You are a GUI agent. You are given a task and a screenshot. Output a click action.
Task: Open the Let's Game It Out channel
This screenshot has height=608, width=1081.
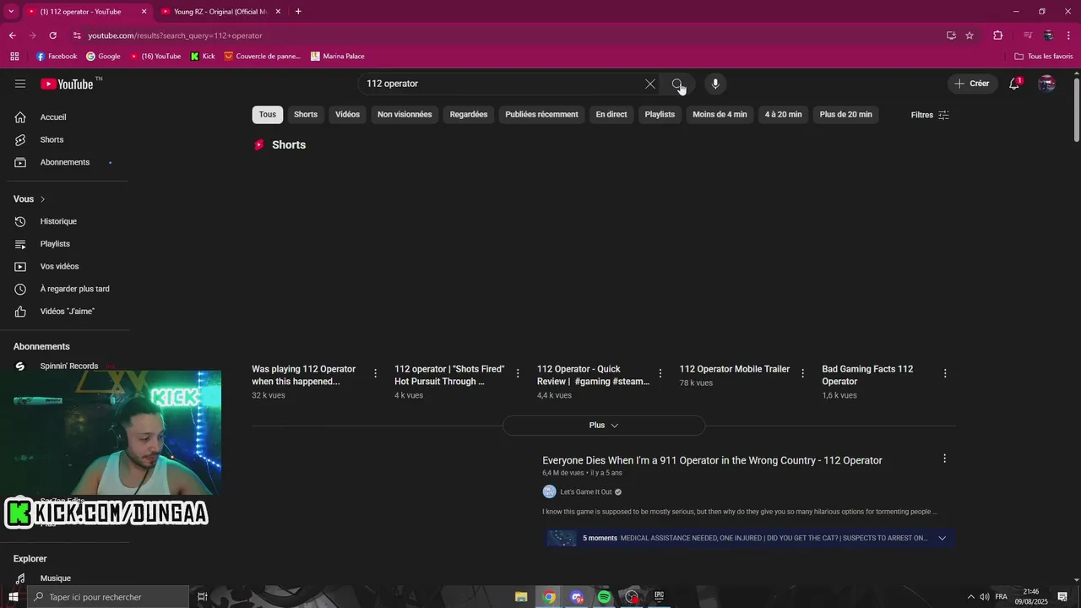(585, 492)
